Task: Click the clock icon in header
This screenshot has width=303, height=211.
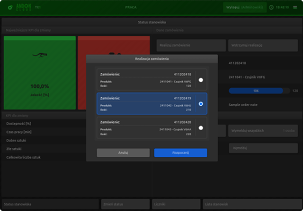Action: tap(271, 8)
